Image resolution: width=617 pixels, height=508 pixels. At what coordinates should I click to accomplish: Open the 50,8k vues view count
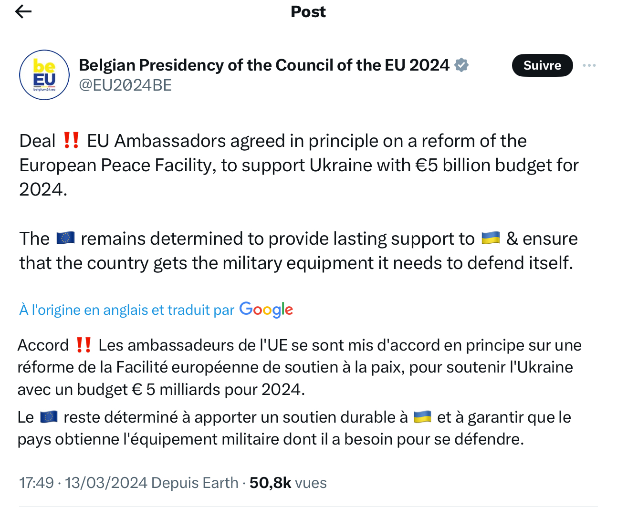pos(288,483)
